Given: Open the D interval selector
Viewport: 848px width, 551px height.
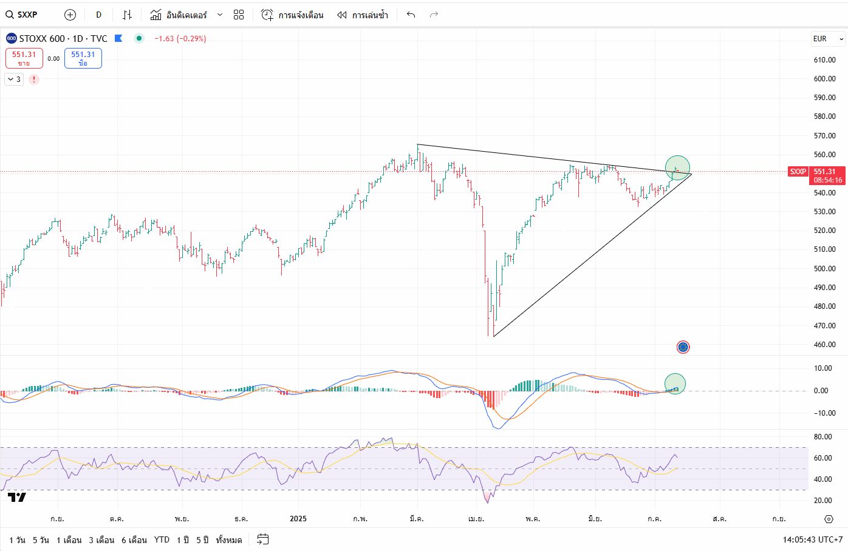Looking at the screenshot, I should coord(98,15).
